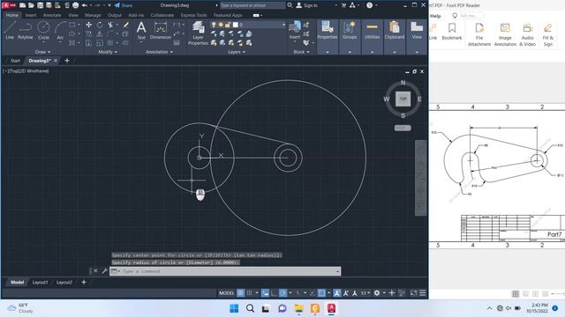The height and width of the screenshot is (317, 565).
Task: Open the Express Tools ribbon tab
Action: (194, 16)
